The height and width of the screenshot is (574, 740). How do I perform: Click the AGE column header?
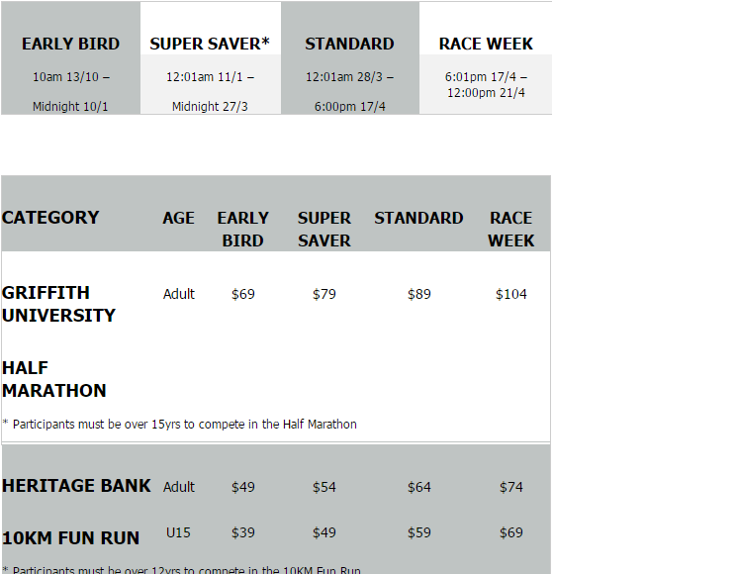178,218
